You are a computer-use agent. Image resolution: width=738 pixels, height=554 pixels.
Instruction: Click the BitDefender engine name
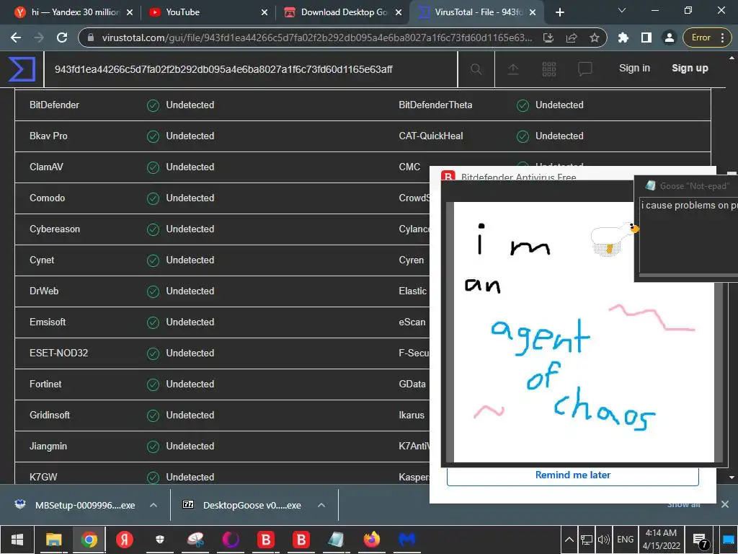(54, 105)
